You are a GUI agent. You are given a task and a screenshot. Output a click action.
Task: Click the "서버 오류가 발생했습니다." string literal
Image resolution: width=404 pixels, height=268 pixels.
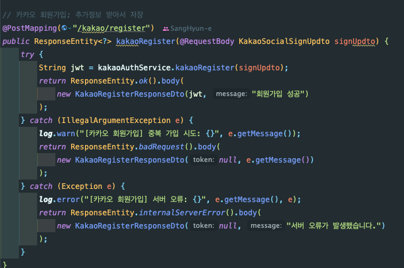tap(334, 225)
